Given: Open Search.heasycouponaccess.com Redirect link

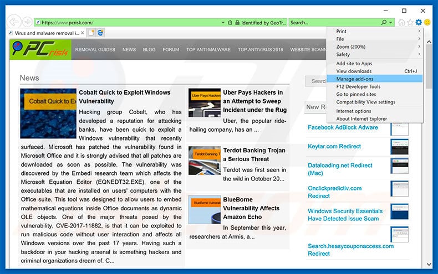Looking at the screenshot, I should coord(350,250).
